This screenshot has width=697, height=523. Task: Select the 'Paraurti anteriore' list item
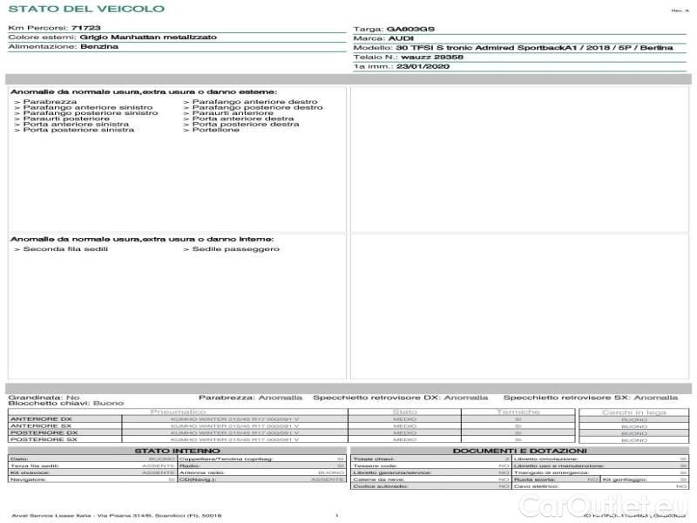[233, 113]
